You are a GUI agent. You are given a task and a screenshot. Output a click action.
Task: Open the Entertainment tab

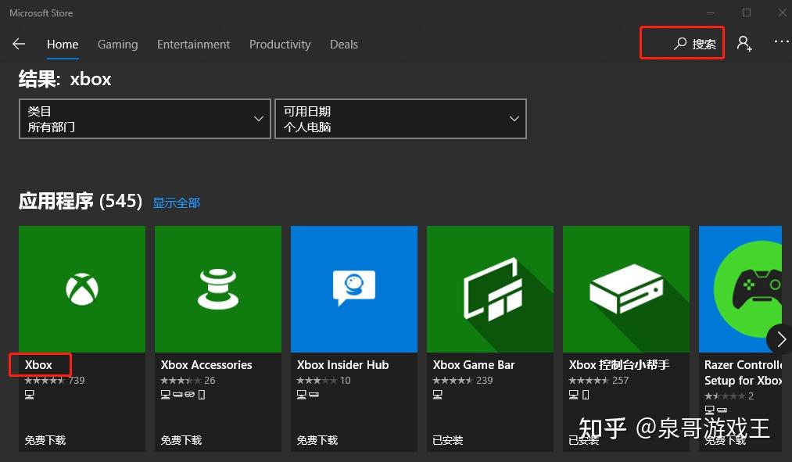tap(193, 45)
